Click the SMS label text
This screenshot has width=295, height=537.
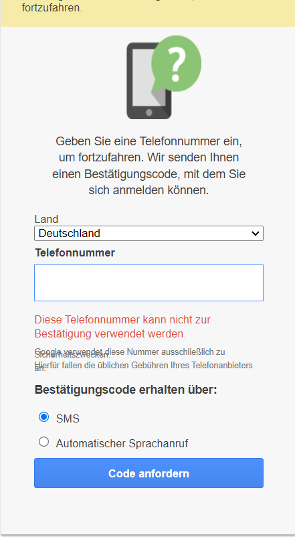(x=68, y=418)
